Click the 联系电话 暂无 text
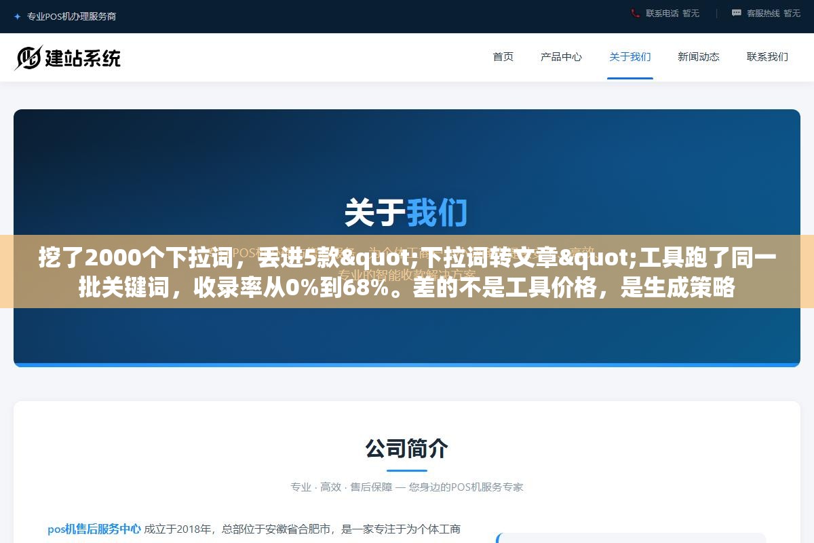This screenshot has height=543, width=814. point(672,13)
